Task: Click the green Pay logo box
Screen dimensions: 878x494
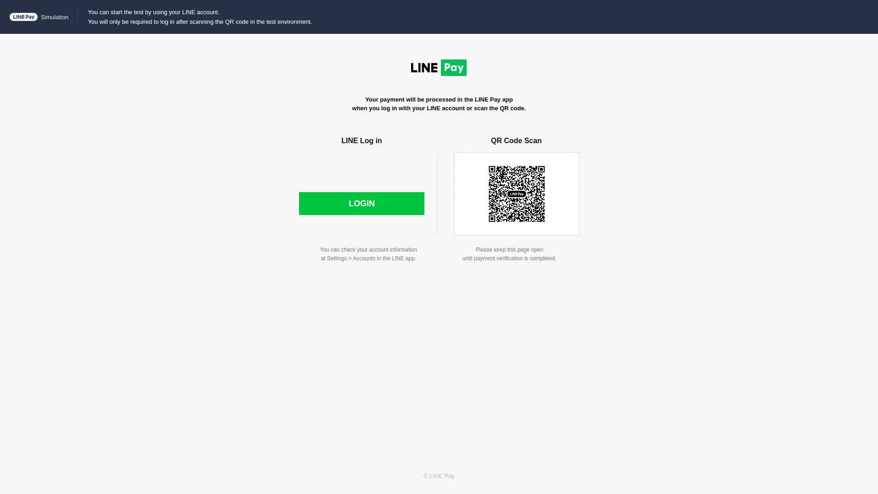Action: [454, 68]
